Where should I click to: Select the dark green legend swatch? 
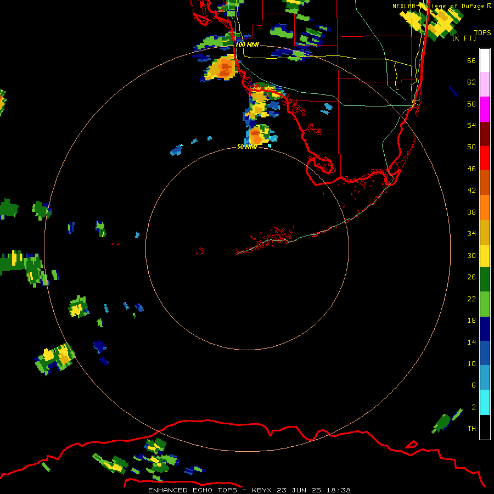[485, 279]
